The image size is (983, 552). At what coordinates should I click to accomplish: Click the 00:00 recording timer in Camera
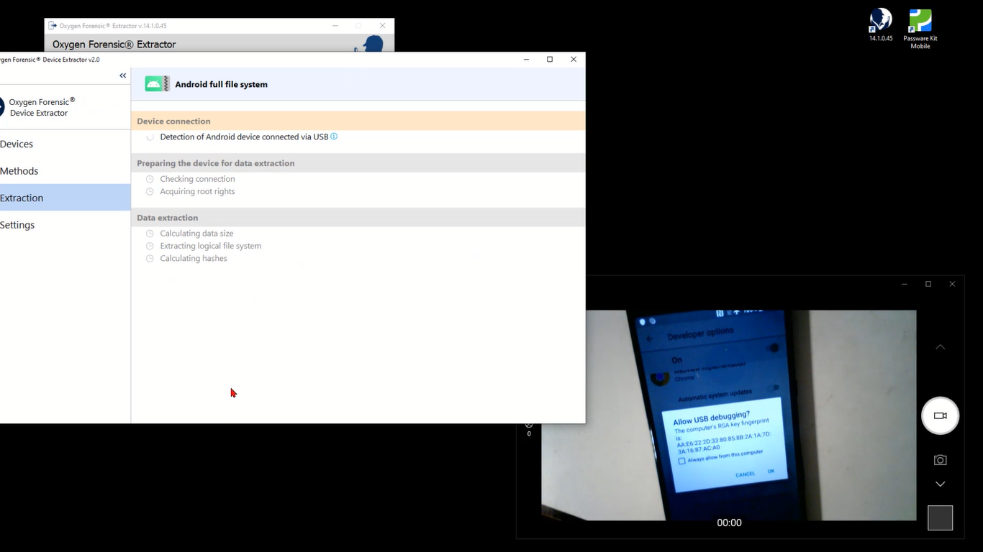click(729, 523)
